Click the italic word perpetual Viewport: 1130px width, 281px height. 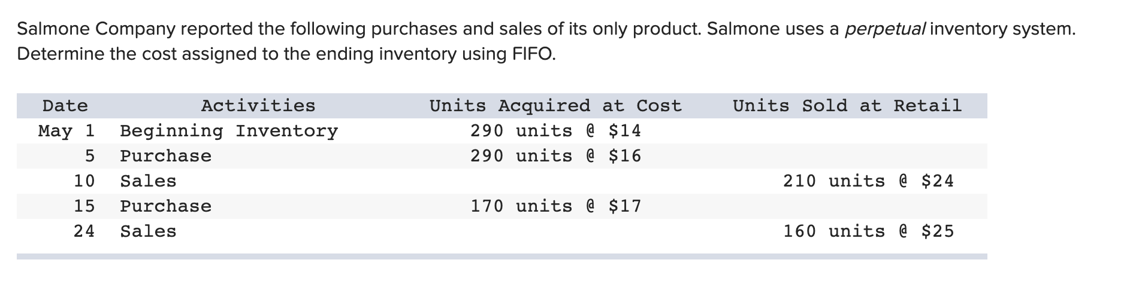pyautogui.click(x=885, y=29)
